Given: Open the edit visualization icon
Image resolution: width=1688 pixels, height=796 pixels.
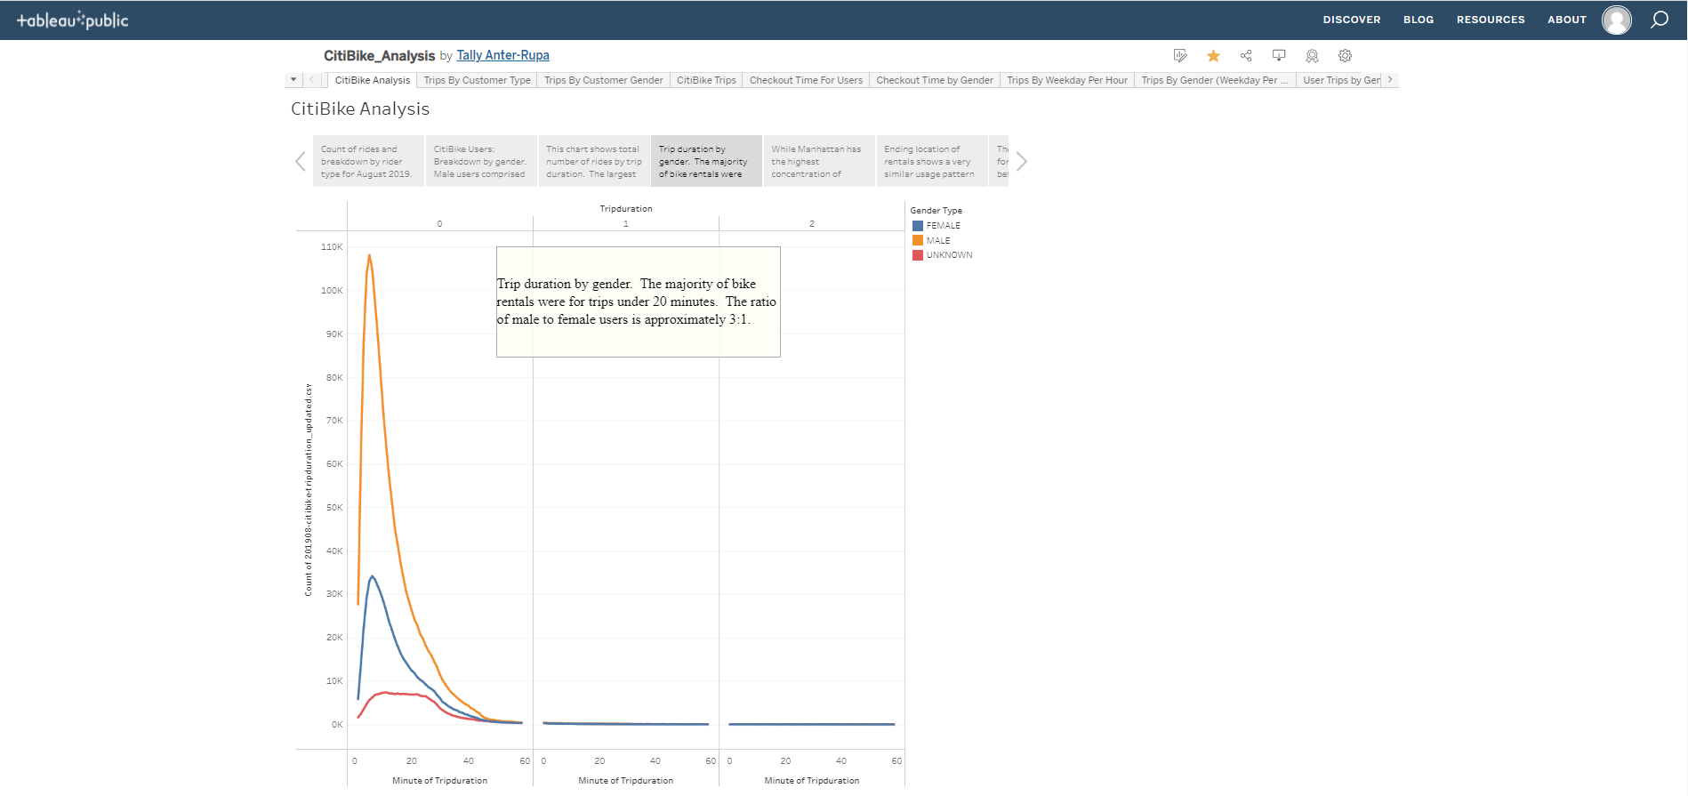Looking at the screenshot, I should pos(1180,56).
